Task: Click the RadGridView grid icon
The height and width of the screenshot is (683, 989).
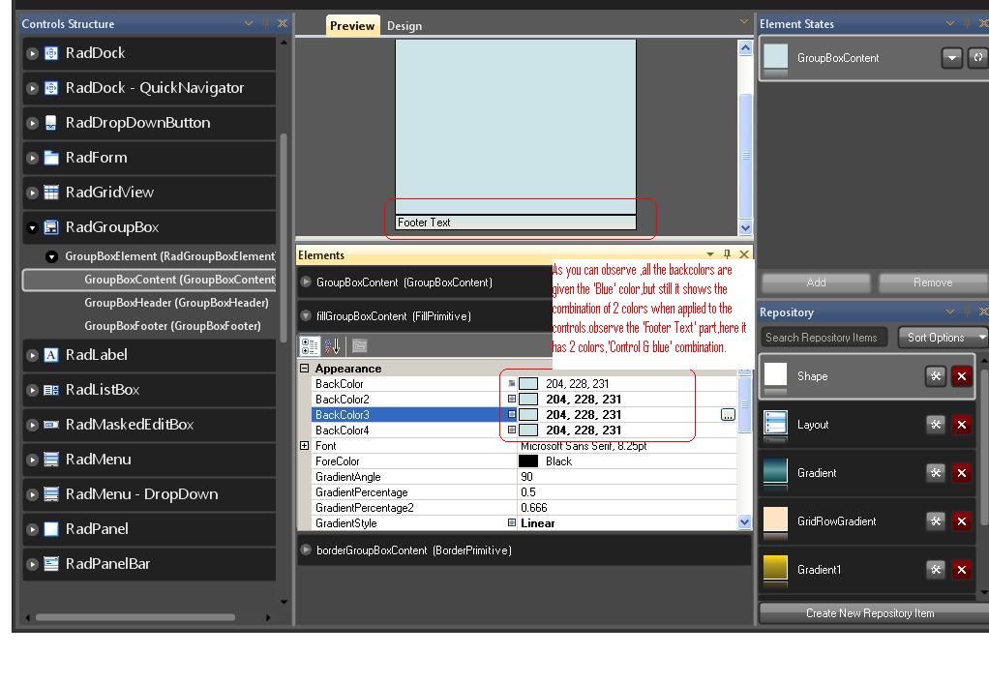Action: point(51,193)
